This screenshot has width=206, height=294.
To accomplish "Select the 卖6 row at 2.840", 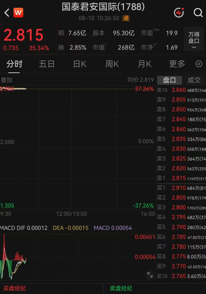I will [181, 129].
